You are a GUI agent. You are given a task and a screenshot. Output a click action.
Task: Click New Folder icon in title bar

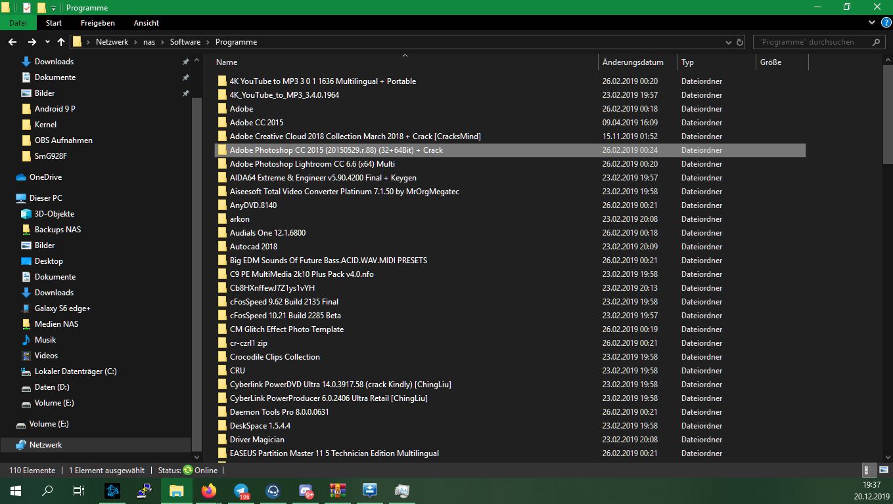pyautogui.click(x=41, y=8)
